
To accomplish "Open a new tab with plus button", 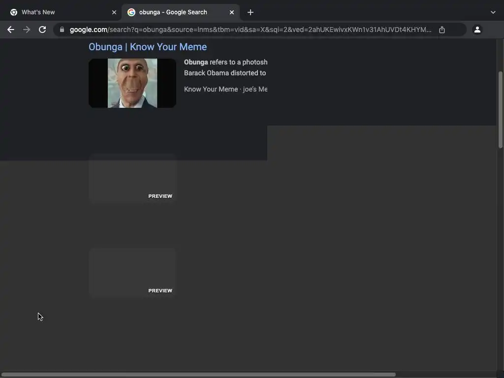I will [x=251, y=12].
